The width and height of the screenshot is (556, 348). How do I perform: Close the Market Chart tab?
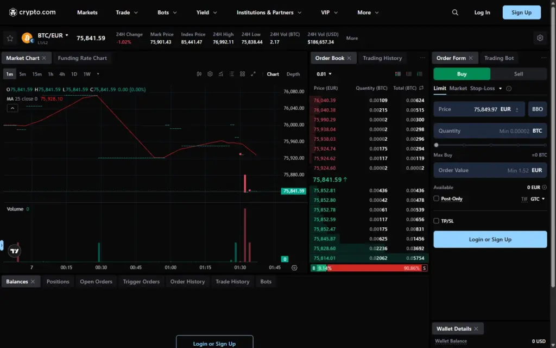(x=44, y=58)
